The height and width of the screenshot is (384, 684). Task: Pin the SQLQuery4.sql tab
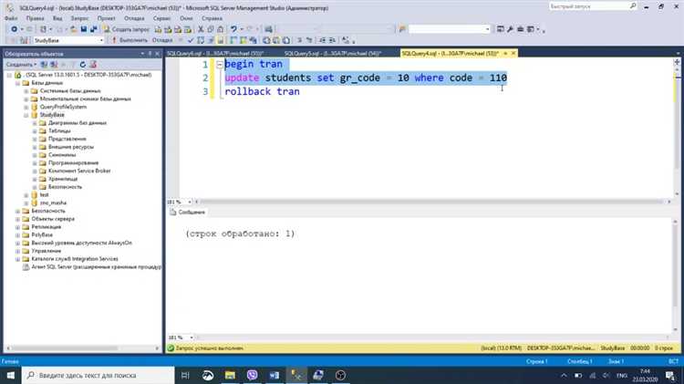click(505, 53)
